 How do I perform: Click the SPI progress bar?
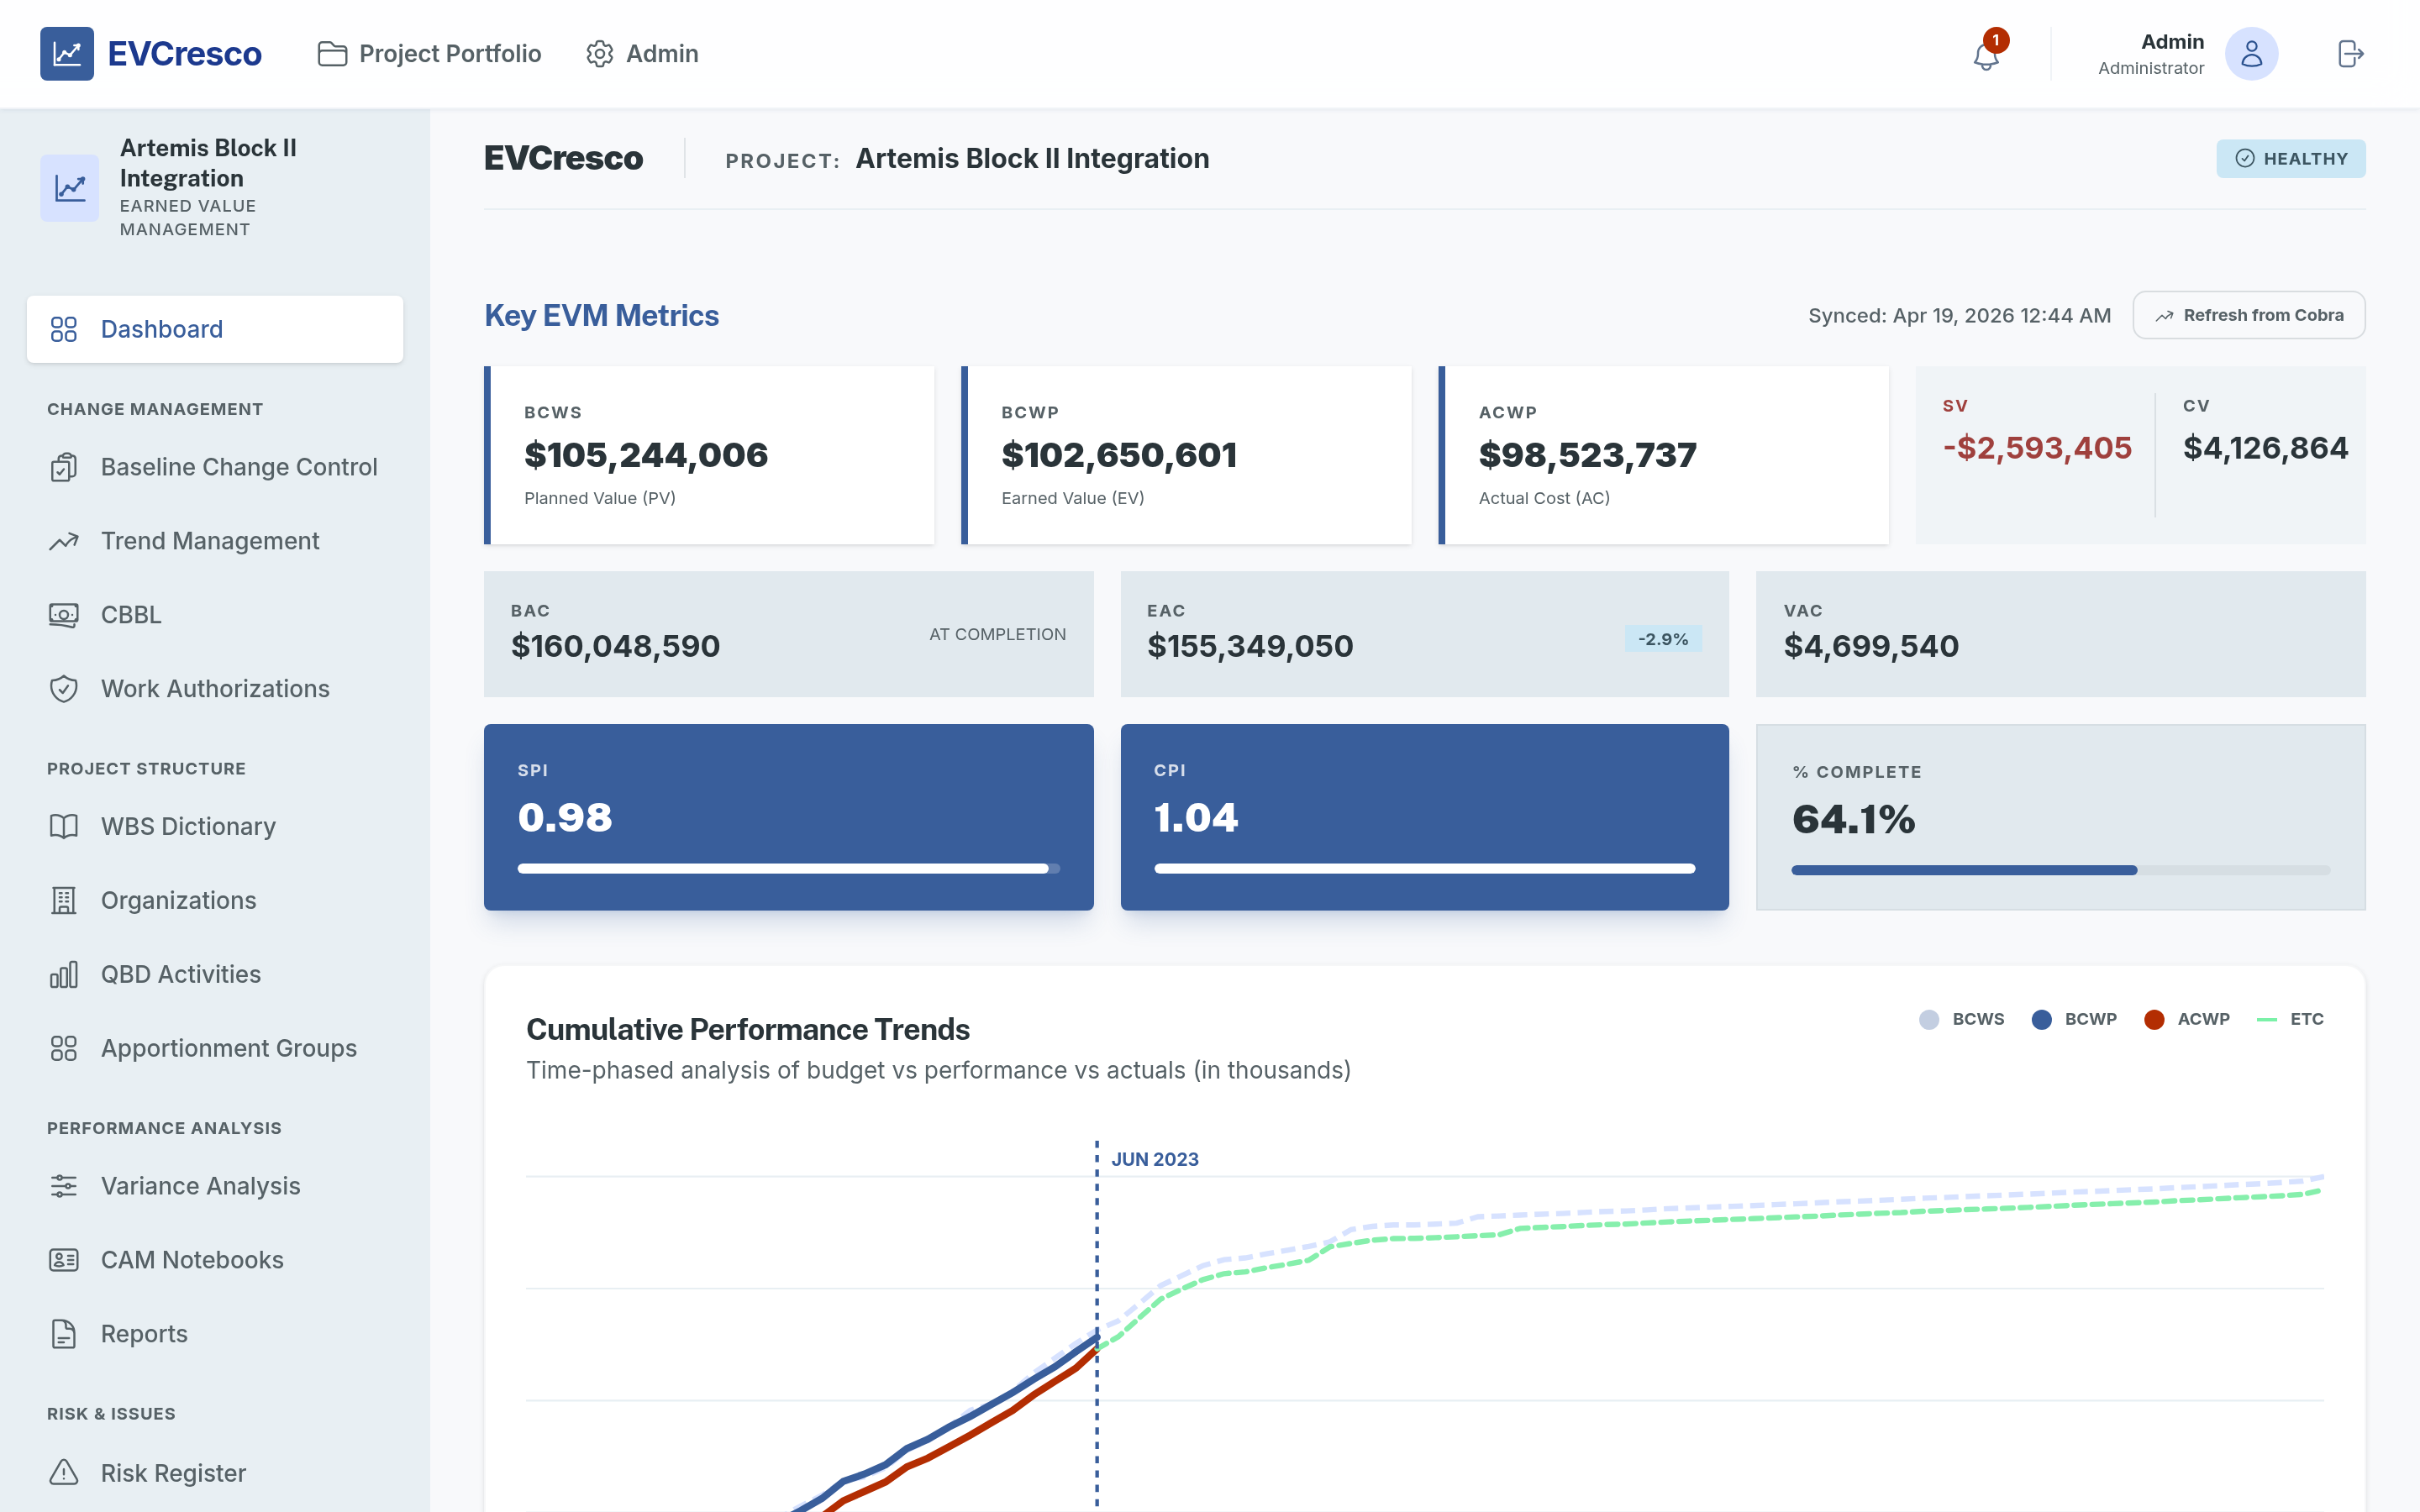pos(788,869)
